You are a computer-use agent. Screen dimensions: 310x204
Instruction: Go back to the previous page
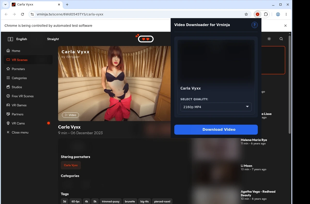coord(6,14)
